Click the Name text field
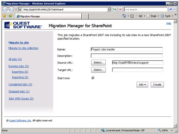Image resolution: width=179 pixels, height=134 pixels. (x=127, y=49)
